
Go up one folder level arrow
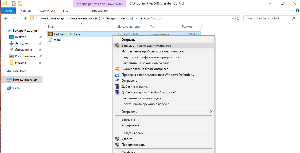coord(26,18)
